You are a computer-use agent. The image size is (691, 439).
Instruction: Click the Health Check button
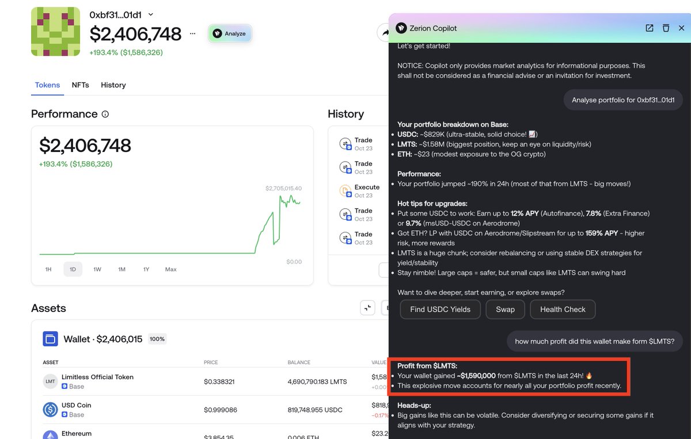pos(562,309)
